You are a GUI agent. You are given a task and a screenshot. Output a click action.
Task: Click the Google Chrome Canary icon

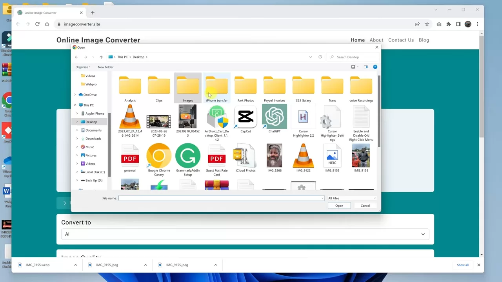(159, 156)
